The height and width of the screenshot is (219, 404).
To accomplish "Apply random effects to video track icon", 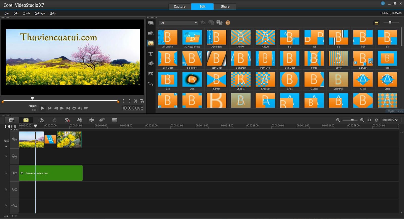I will click(x=219, y=23).
